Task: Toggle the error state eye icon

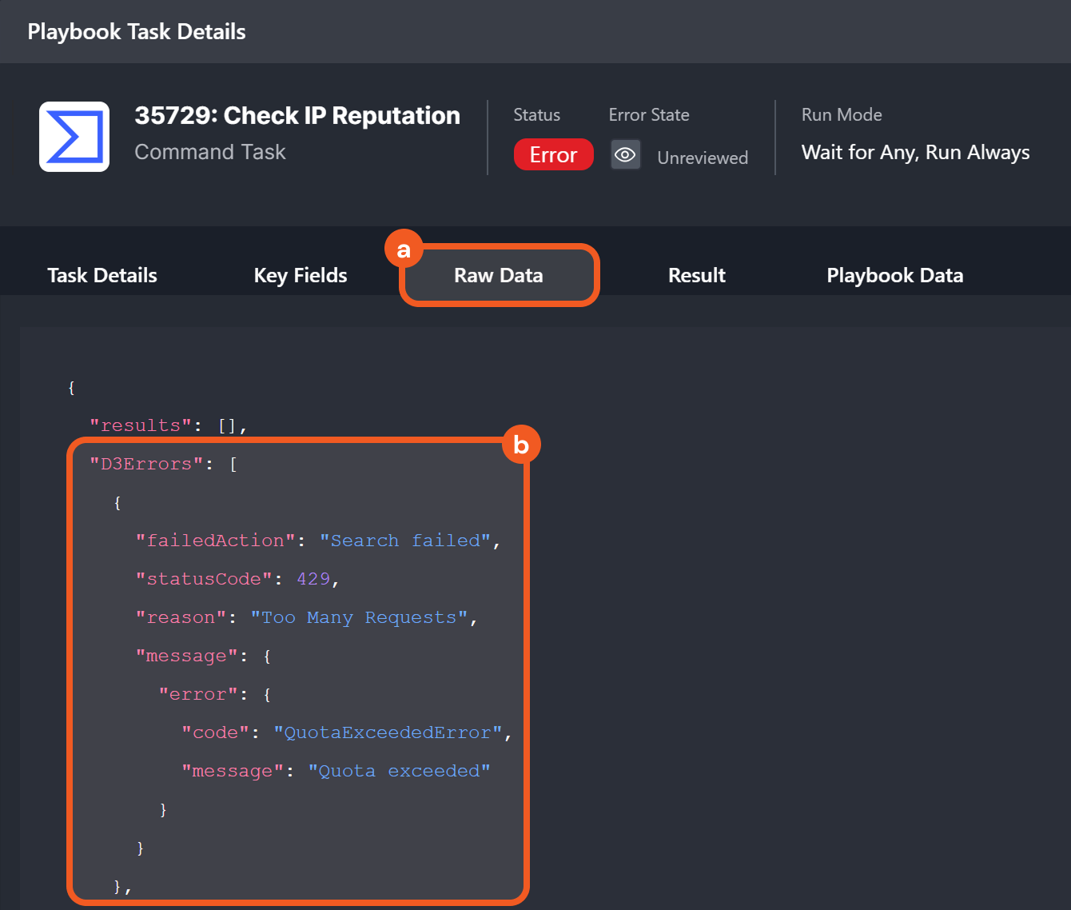Action: pyautogui.click(x=625, y=154)
